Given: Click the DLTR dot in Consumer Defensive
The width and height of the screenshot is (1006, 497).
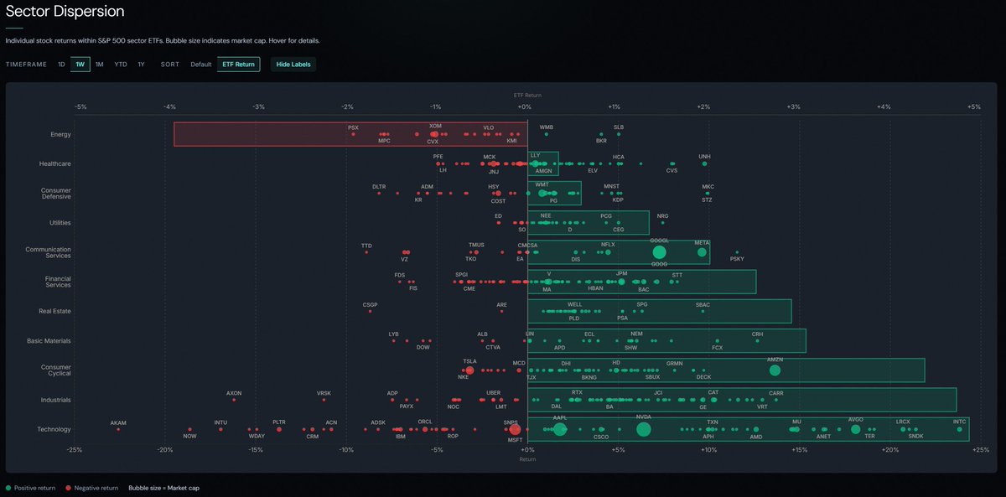Looking at the screenshot, I should [379, 193].
